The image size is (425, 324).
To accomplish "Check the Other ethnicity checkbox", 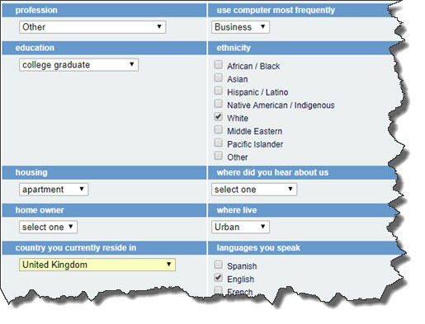I will click(x=218, y=156).
